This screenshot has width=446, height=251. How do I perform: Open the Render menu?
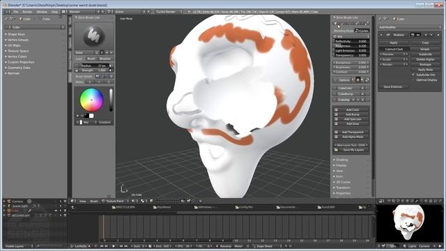pyautogui.click(x=27, y=12)
